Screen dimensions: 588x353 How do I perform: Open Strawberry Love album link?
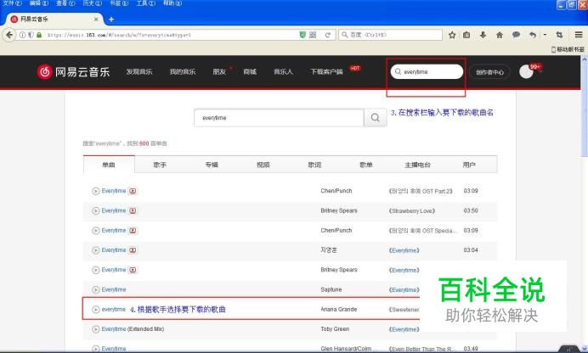412,210
